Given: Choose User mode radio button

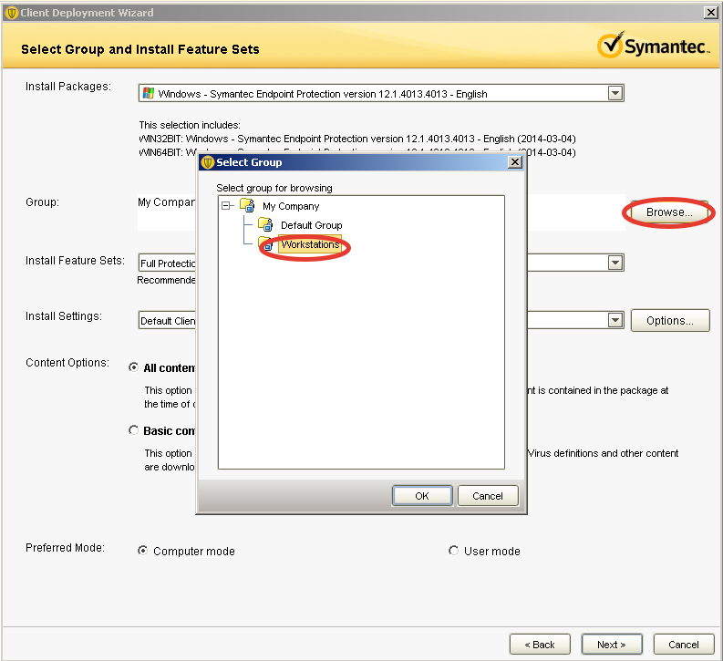Looking at the screenshot, I should click(x=453, y=551).
